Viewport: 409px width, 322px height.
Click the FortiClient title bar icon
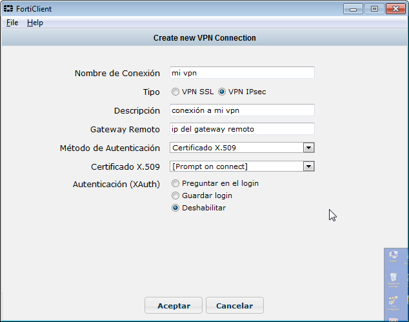8,8
